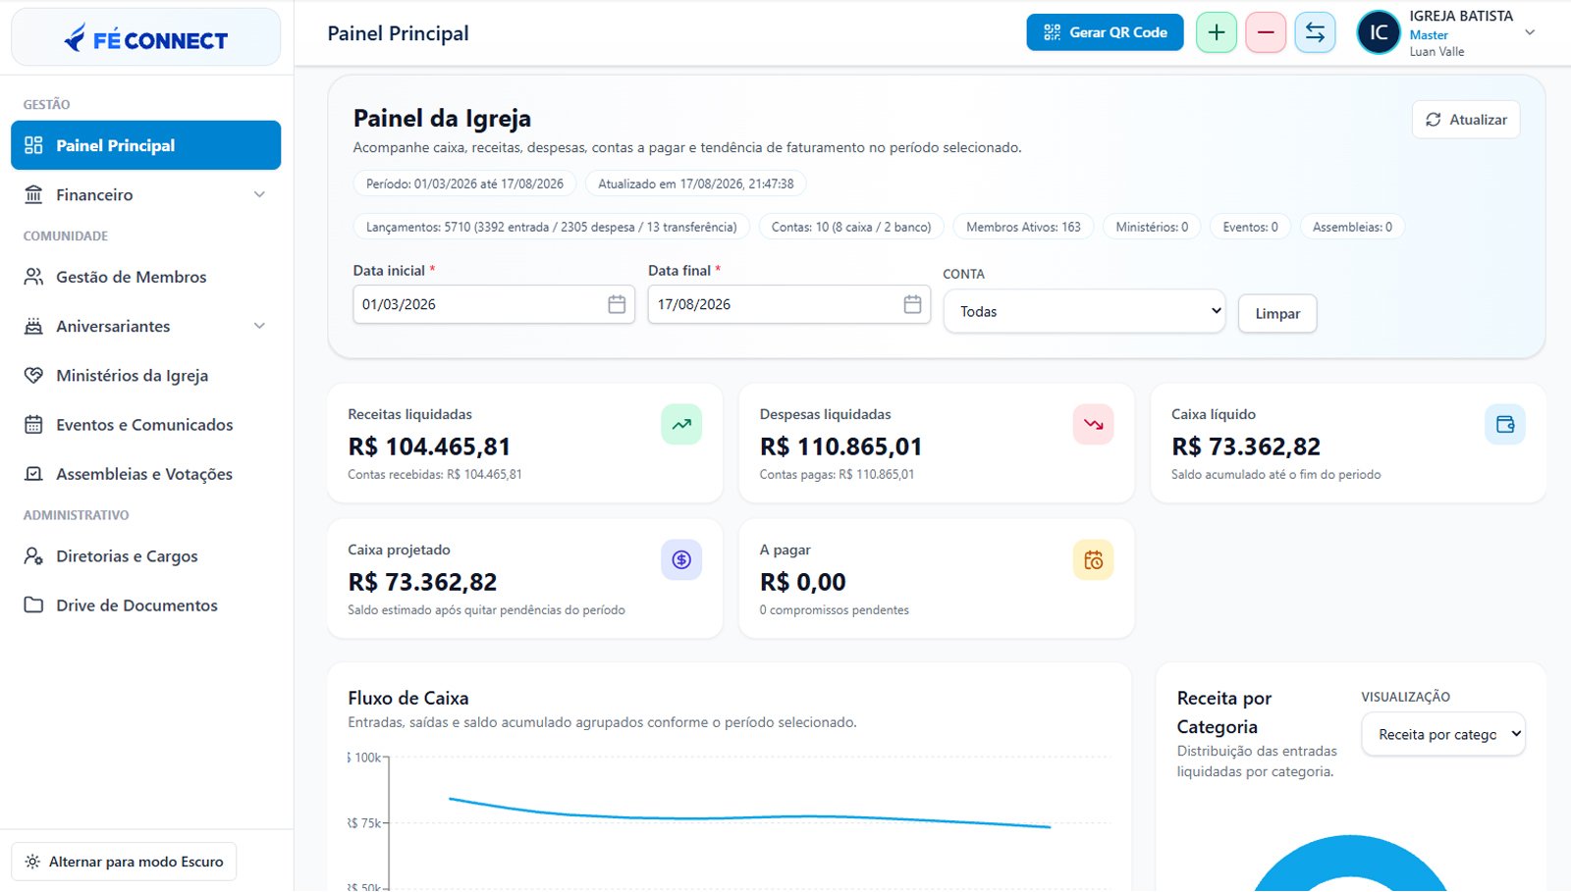1571x892 pixels.
Task: Click the ballot icon beside Assembleias e Votações
Action: pos(33,474)
